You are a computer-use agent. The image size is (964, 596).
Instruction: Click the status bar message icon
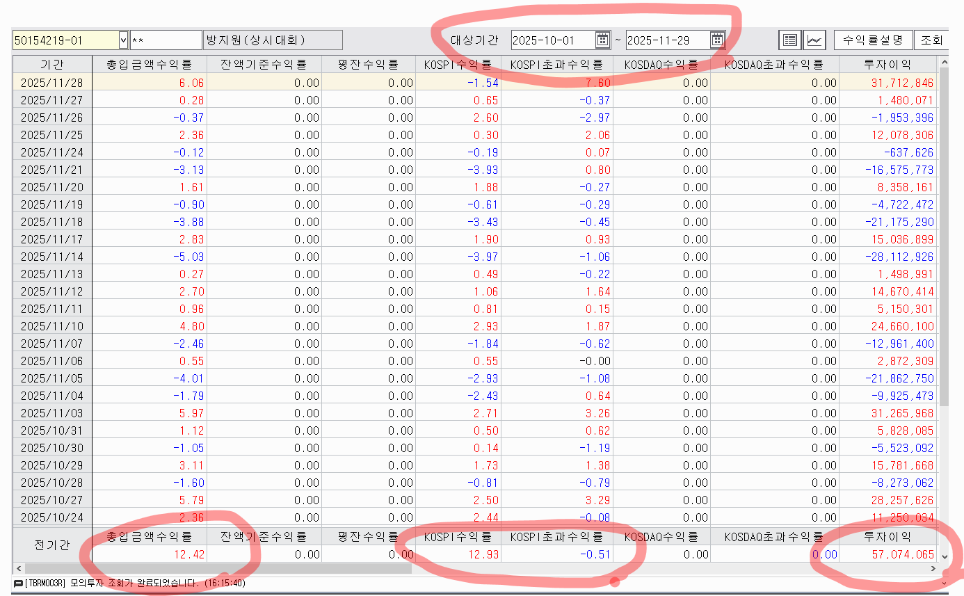click(18, 583)
